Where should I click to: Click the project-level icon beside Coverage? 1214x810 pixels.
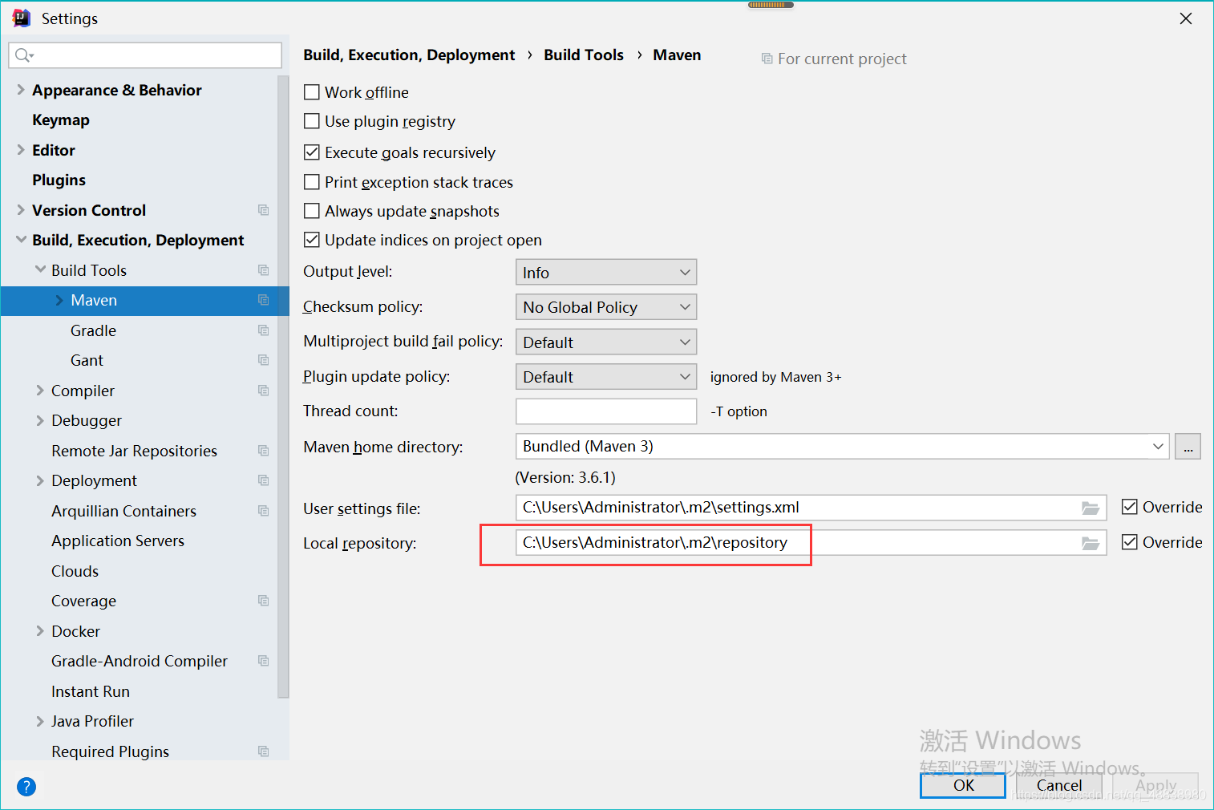tap(263, 601)
